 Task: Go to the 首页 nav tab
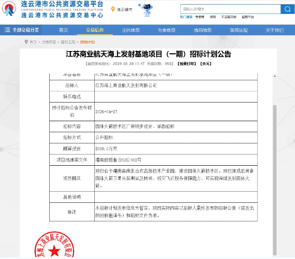tap(63, 30)
